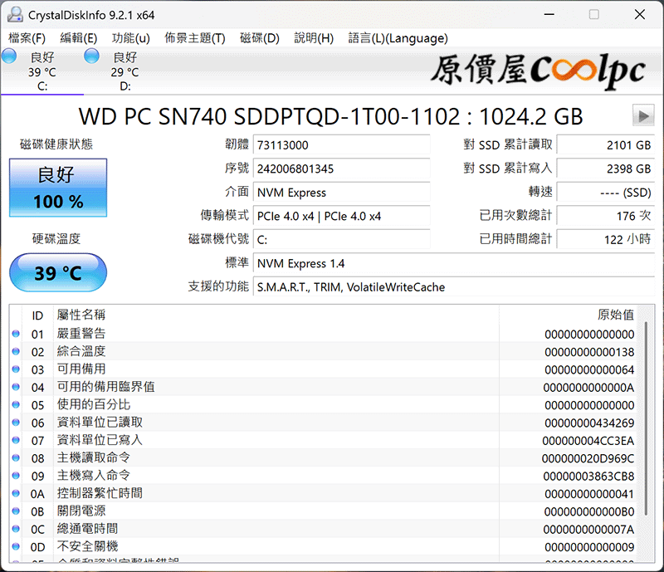Select the 主機寫入命令 attribute row

[324, 477]
